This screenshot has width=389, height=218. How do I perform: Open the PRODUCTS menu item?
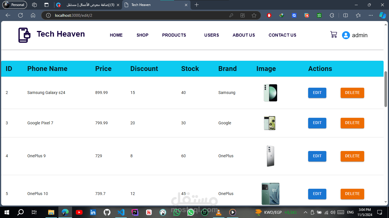[174, 35]
